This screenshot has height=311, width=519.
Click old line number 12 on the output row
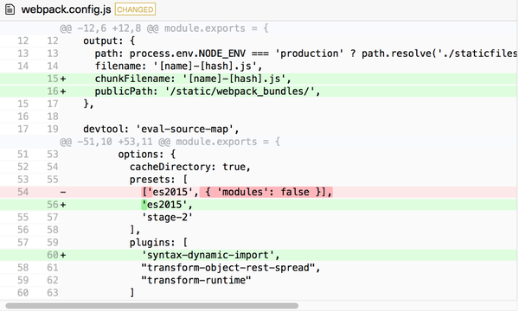click(22, 41)
